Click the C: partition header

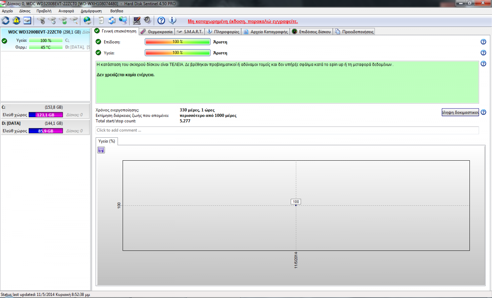pyautogui.click(x=45, y=107)
